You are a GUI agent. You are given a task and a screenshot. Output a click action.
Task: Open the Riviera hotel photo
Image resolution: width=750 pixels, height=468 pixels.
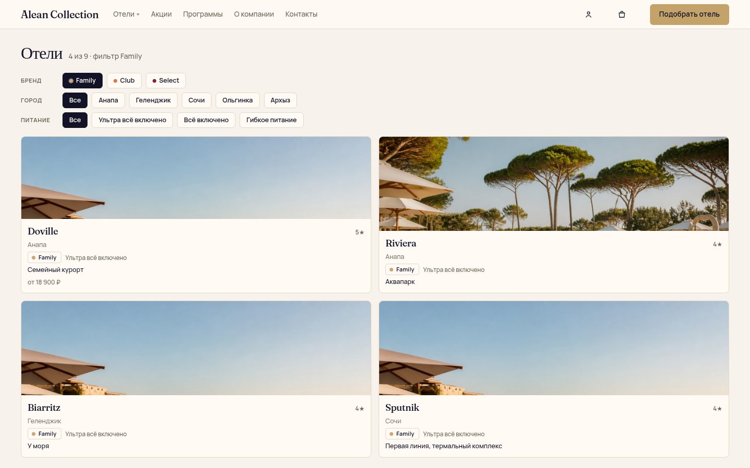pos(554,184)
